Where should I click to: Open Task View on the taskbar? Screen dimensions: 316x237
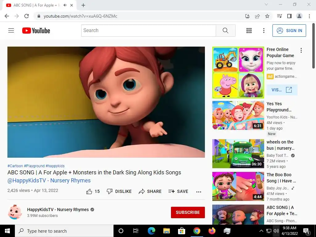tap(136, 231)
